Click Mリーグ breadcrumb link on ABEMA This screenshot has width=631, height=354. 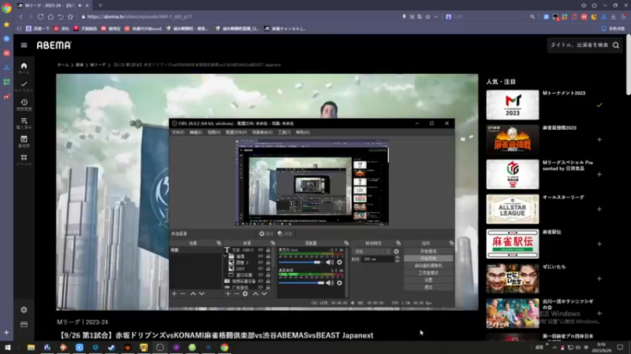click(x=98, y=65)
